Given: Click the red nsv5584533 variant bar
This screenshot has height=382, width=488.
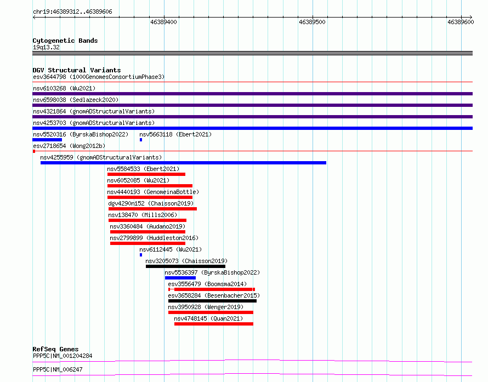Looking at the screenshot, I should tap(146, 174).
